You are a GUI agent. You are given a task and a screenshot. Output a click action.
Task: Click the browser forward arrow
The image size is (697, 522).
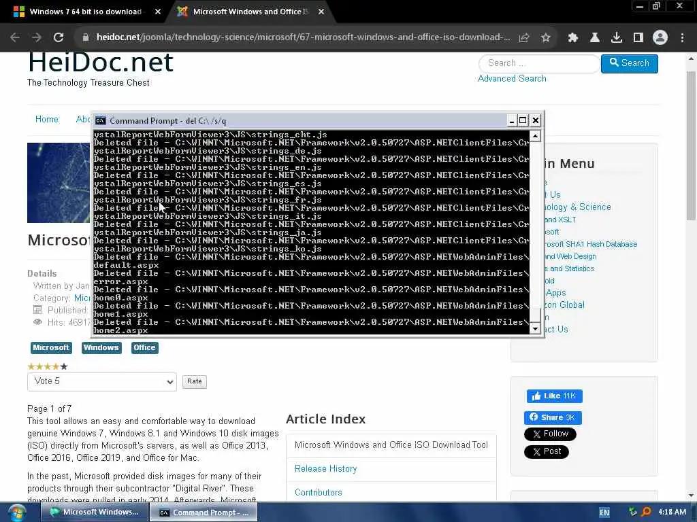(37, 38)
